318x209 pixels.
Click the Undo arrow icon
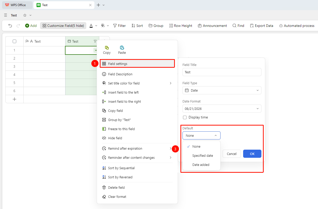(x=10, y=26)
